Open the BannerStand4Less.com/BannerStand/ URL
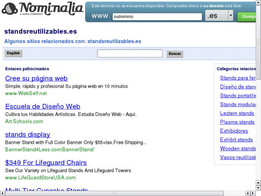Viewport: 261px width, 196px height. [50, 150]
